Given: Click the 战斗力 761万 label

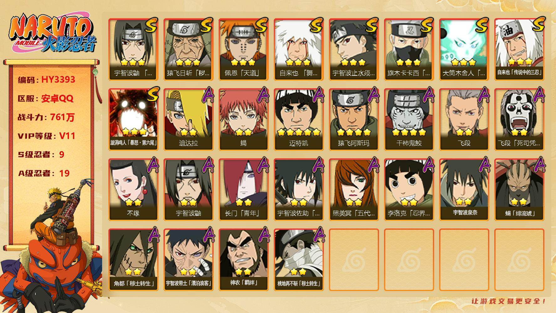Looking at the screenshot, I should coord(46,117).
